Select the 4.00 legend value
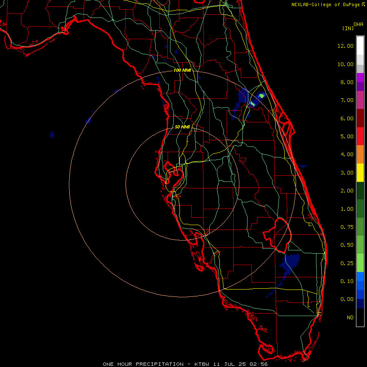Viewport: 367px width, 367px height. (x=347, y=155)
